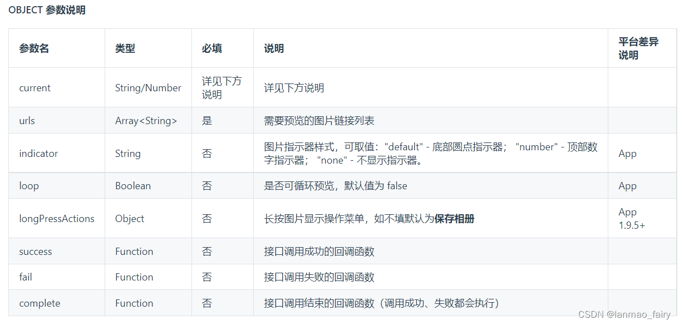
Task: Select the "loop" parameter name cell
Action: click(x=29, y=186)
